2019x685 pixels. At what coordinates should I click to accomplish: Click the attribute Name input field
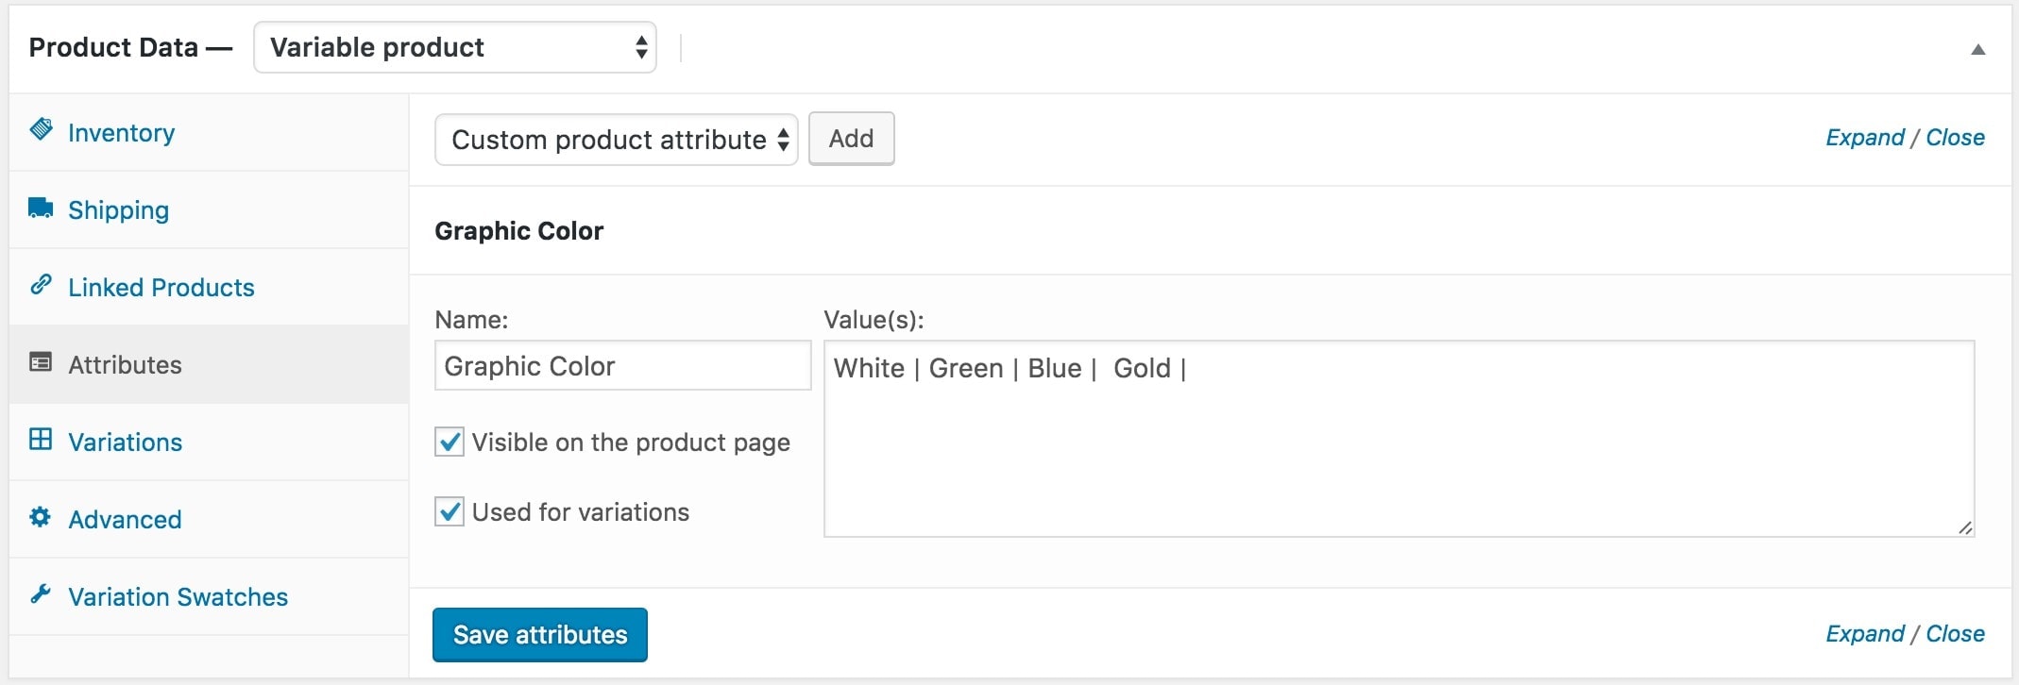(622, 366)
